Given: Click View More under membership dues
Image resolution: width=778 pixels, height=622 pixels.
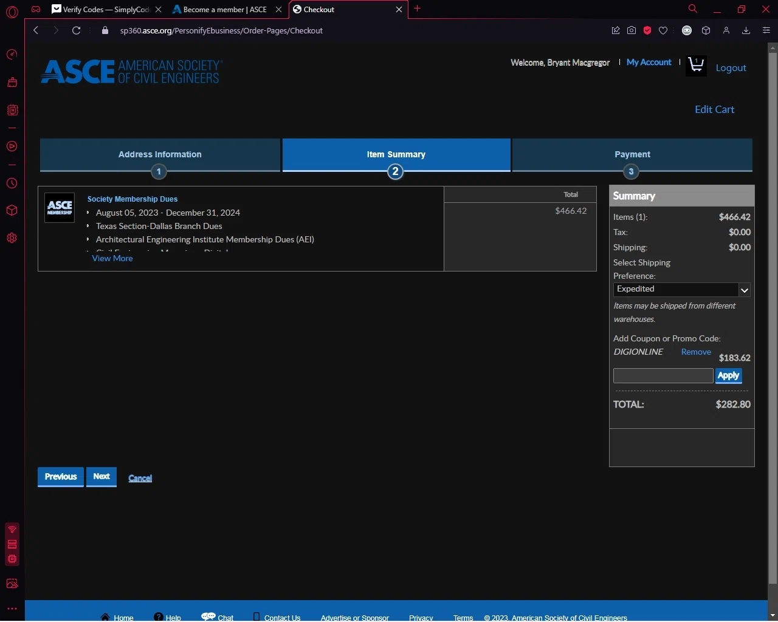Looking at the screenshot, I should (112, 259).
